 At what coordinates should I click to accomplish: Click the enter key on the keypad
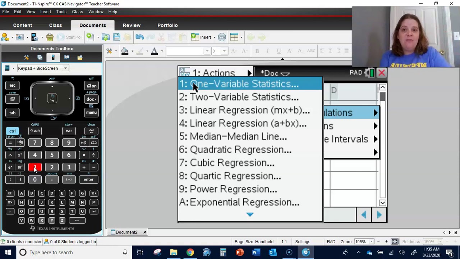click(88, 180)
